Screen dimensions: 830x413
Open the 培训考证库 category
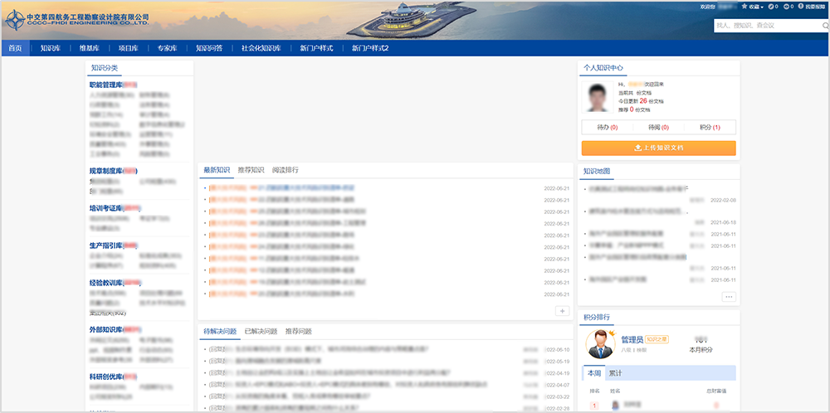106,208
